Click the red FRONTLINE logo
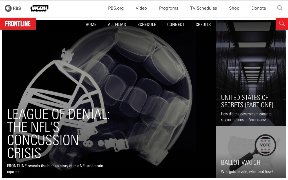 (x=18, y=24)
